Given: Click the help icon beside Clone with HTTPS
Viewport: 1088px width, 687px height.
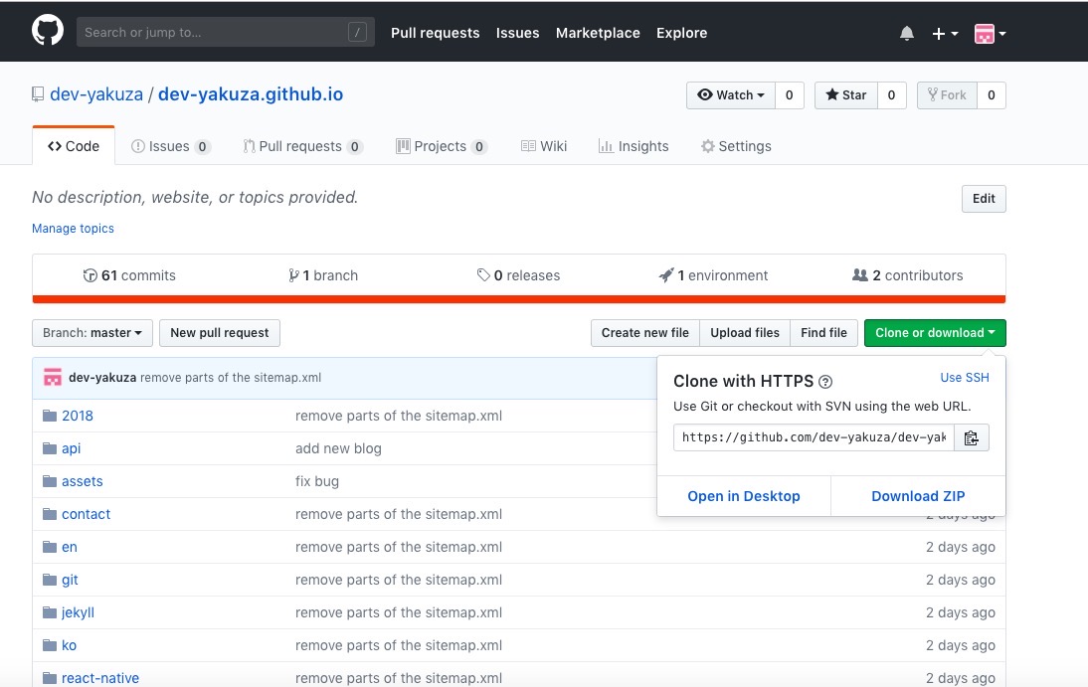Looking at the screenshot, I should [825, 382].
